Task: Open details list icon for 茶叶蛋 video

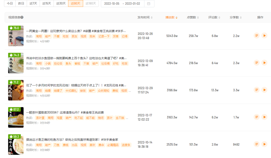Action: click(257, 117)
